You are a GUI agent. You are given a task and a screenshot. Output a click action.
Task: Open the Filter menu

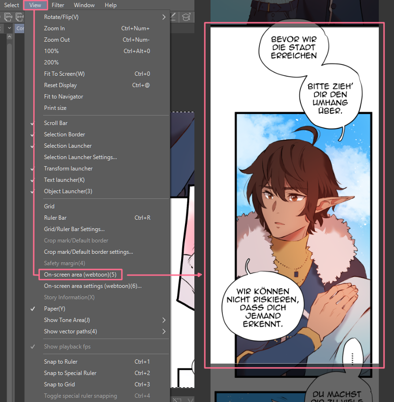tap(58, 5)
